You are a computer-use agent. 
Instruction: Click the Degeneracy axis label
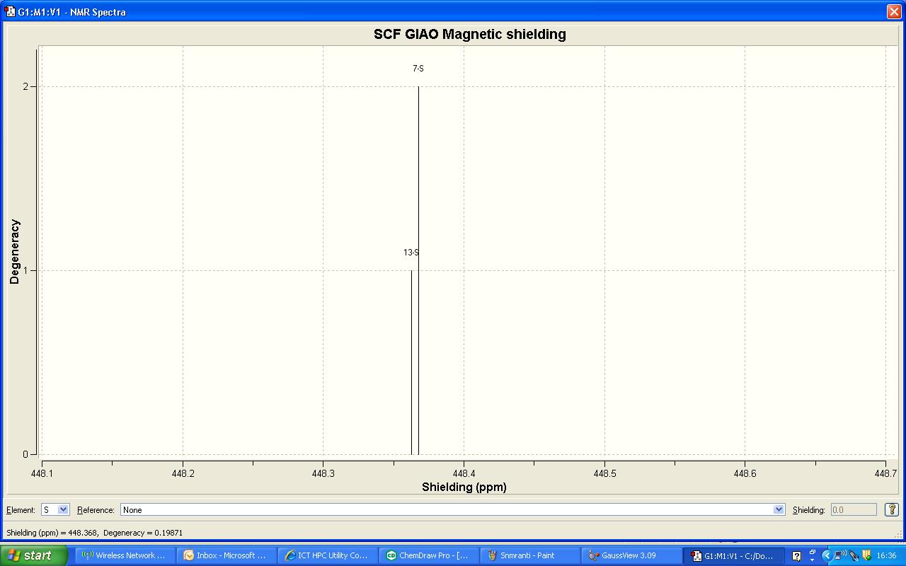click(x=15, y=252)
